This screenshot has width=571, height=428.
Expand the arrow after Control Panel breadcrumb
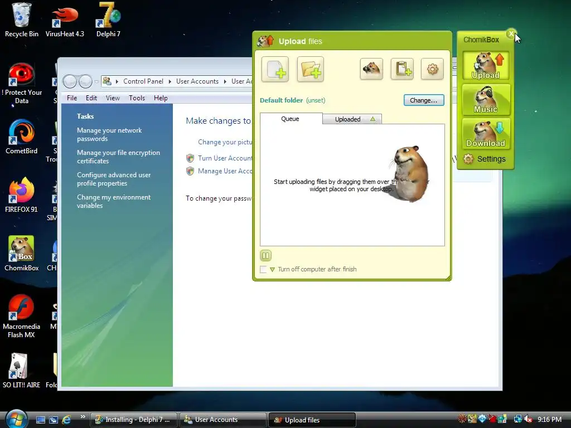coord(170,81)
